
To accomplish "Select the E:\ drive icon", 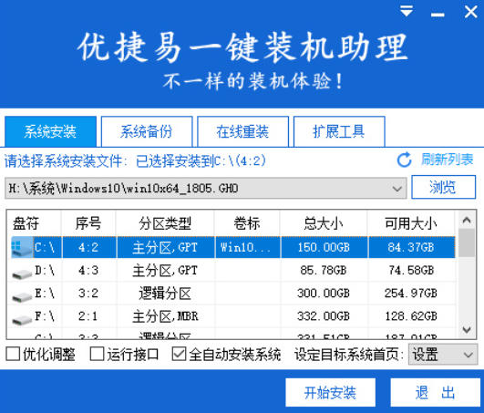I will [x=22, y=296].
